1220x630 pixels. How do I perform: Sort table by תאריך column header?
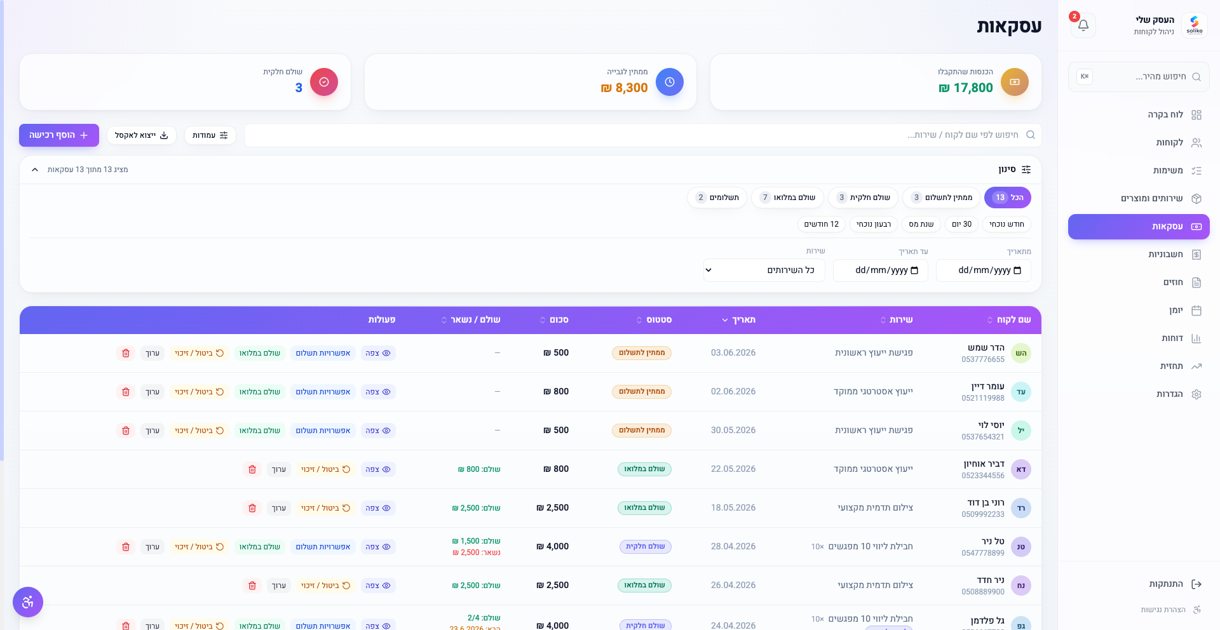[739, 320]
